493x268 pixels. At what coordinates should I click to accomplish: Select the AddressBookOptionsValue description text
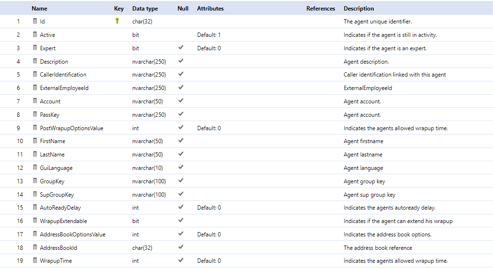pyautogui.click(x=387, y=234)
